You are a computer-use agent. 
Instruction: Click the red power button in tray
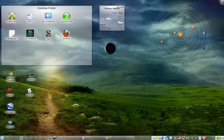pos(204,138)
